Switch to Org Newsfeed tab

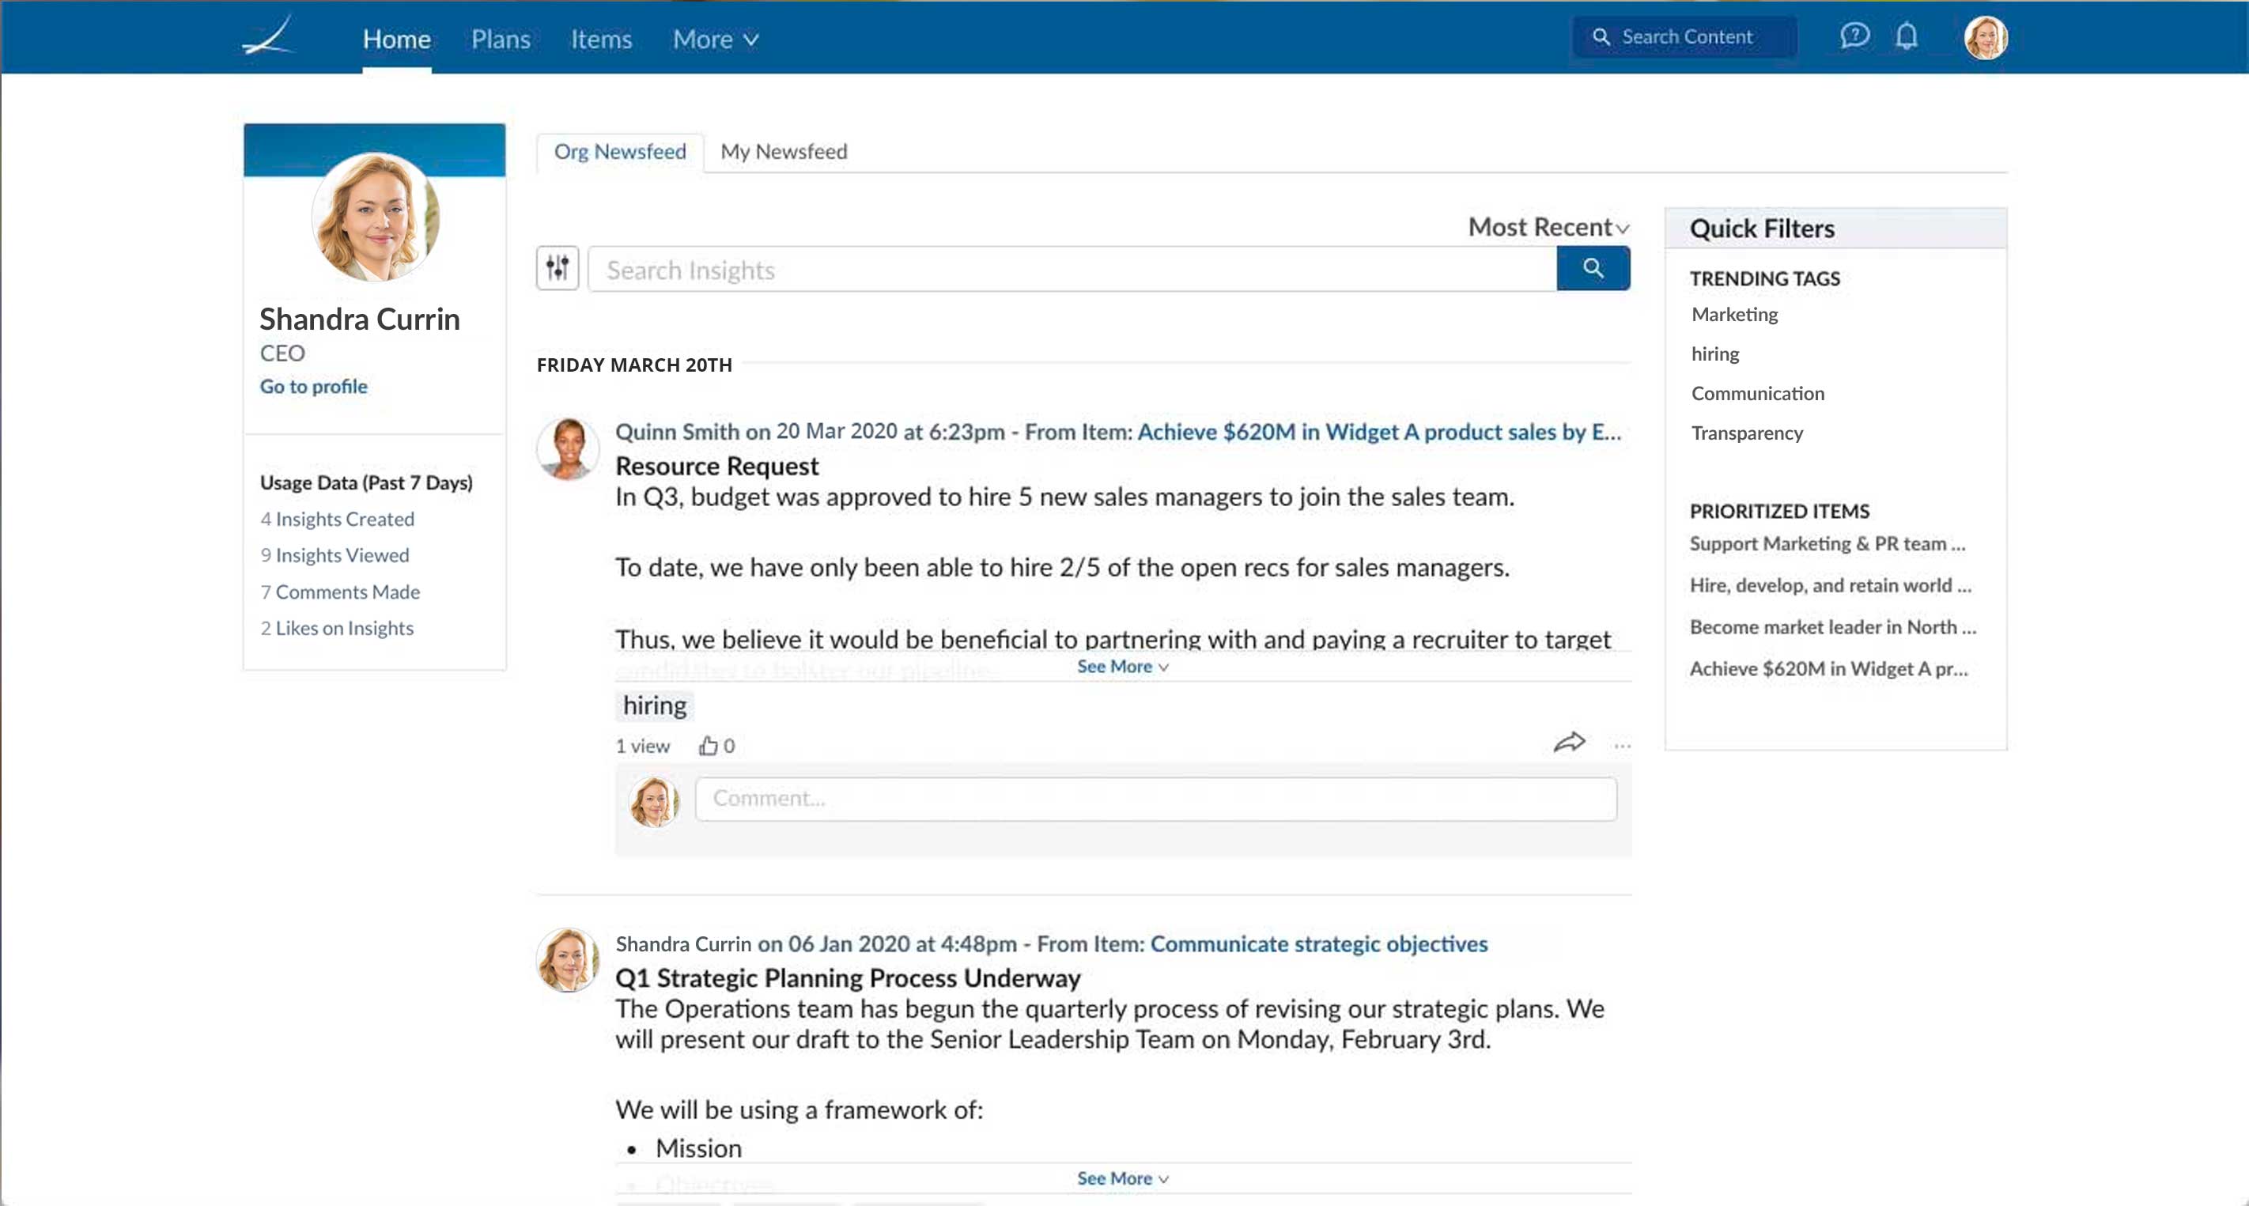pos(620,151)
